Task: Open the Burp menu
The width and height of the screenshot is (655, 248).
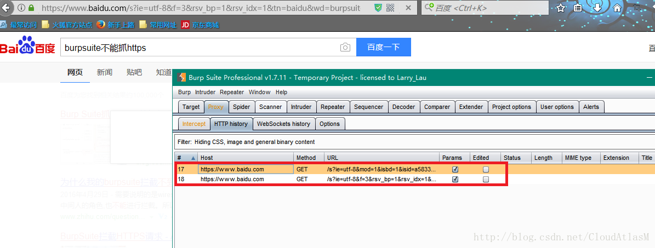Action: 184,92
